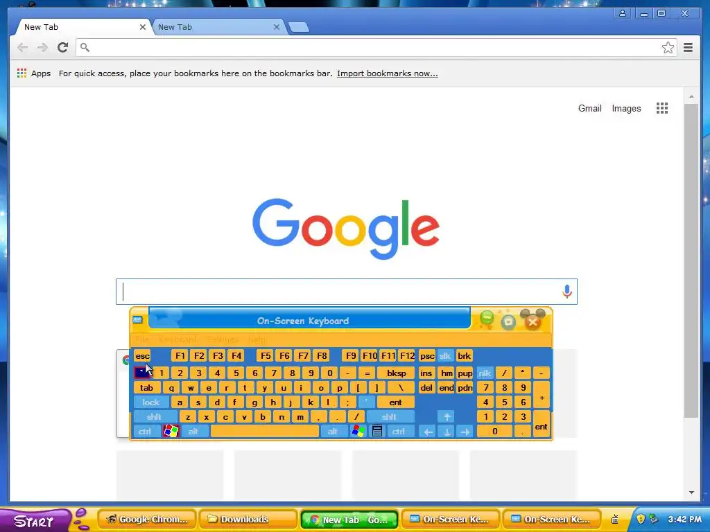Open the File menu in On-Screen Keyboard

tap(142, 339)
